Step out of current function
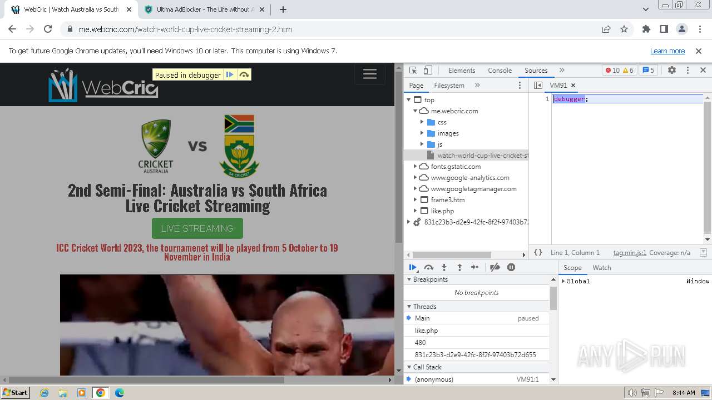Screen dimensions: 712x400 (459, 267)
